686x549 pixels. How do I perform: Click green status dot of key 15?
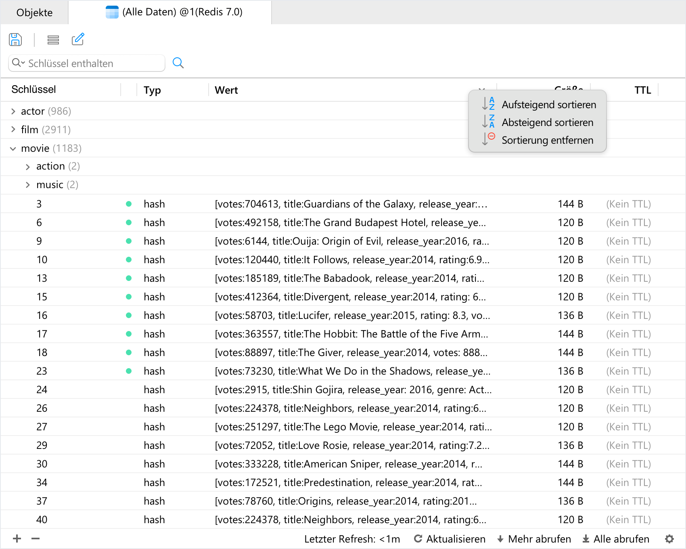click(129, 297)
